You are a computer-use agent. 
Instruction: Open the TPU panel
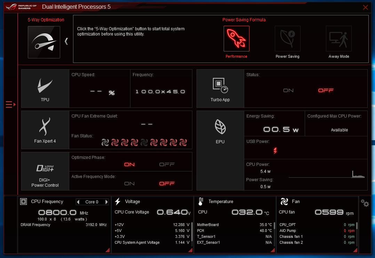[45, 88]
